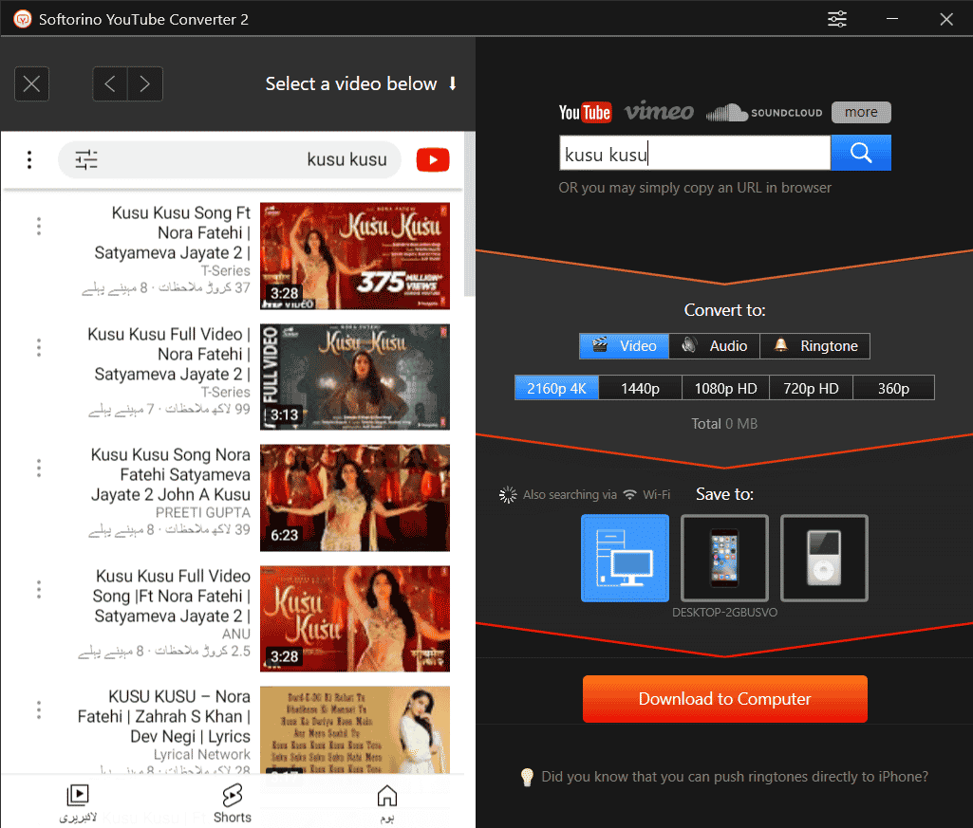Click the Wi-Fi searching indicator icon
The width and height of the screenshot is (973, 828).
[x=630, y=494]
